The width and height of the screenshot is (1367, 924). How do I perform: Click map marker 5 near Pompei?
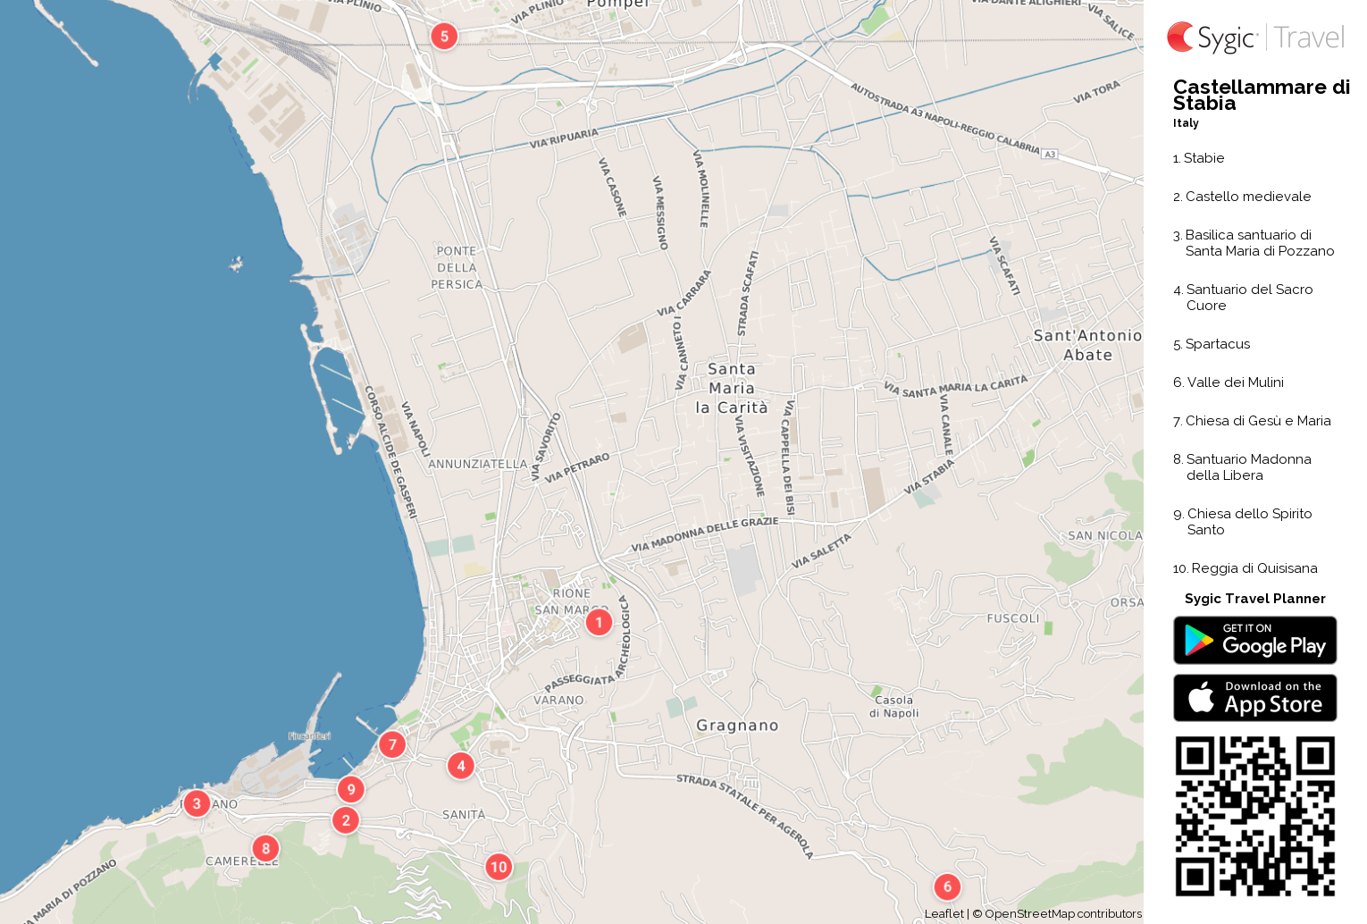pyautogui.click(x=444, y=37)
